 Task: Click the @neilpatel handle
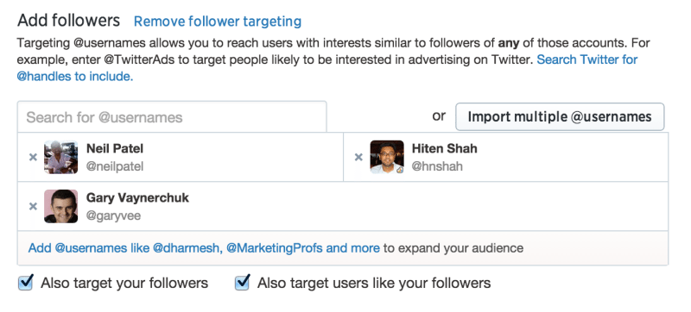[115, 167]
